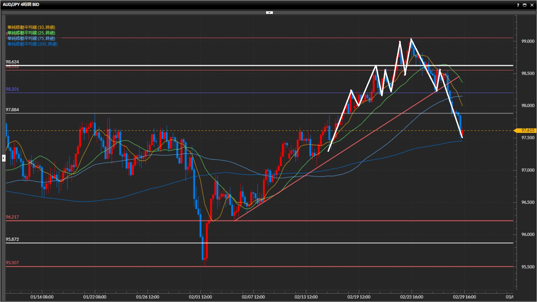The height and width of the screenshot is (302, 537).
Task: Expand the top toolbar dropdown arrow
Action: click(x=269, y=13)
